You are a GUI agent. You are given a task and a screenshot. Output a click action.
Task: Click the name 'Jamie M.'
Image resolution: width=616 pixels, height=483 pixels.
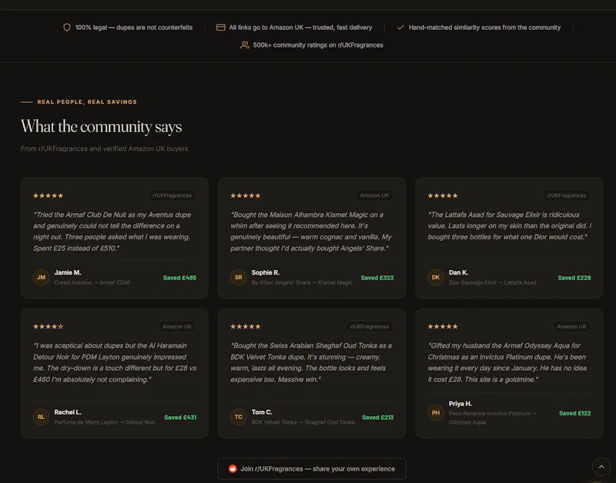coord(68,273)
